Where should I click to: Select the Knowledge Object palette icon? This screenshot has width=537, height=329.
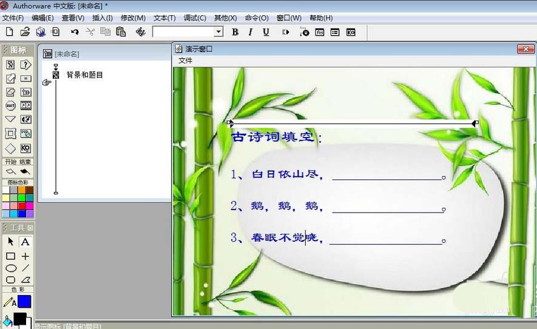pos(25,148)
